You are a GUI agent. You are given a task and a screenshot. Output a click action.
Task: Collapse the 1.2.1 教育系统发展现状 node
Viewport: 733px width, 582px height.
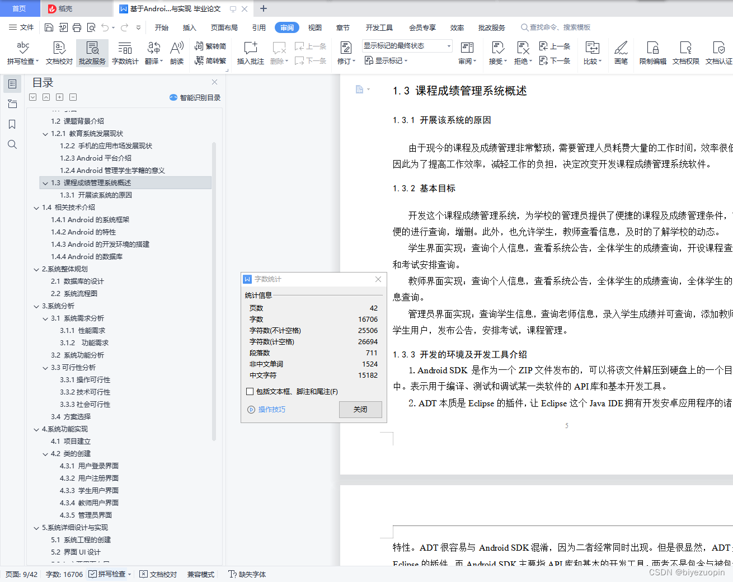[45, 134]
